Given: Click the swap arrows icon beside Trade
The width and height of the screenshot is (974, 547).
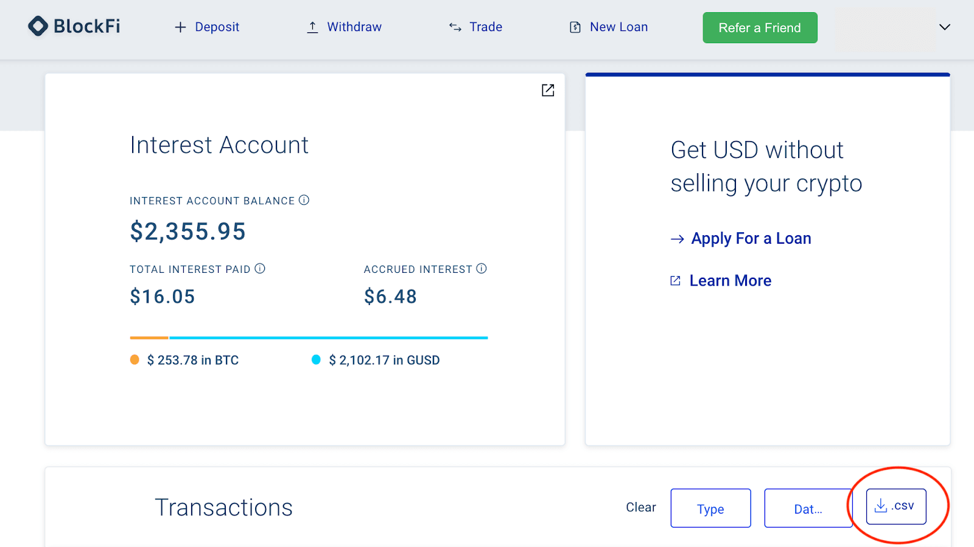Looking at the screenshot, I should [455, 27].
